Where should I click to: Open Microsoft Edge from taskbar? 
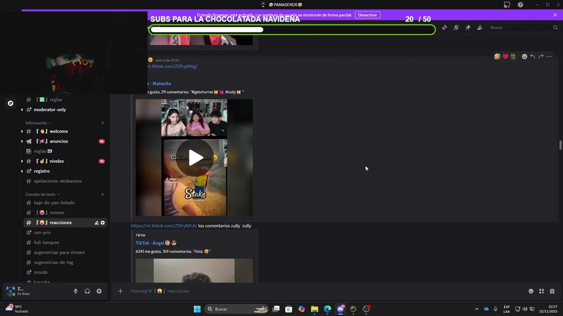coord(328,309)
